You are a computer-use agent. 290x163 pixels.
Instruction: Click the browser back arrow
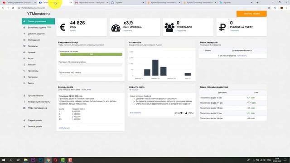coord(3,8)
